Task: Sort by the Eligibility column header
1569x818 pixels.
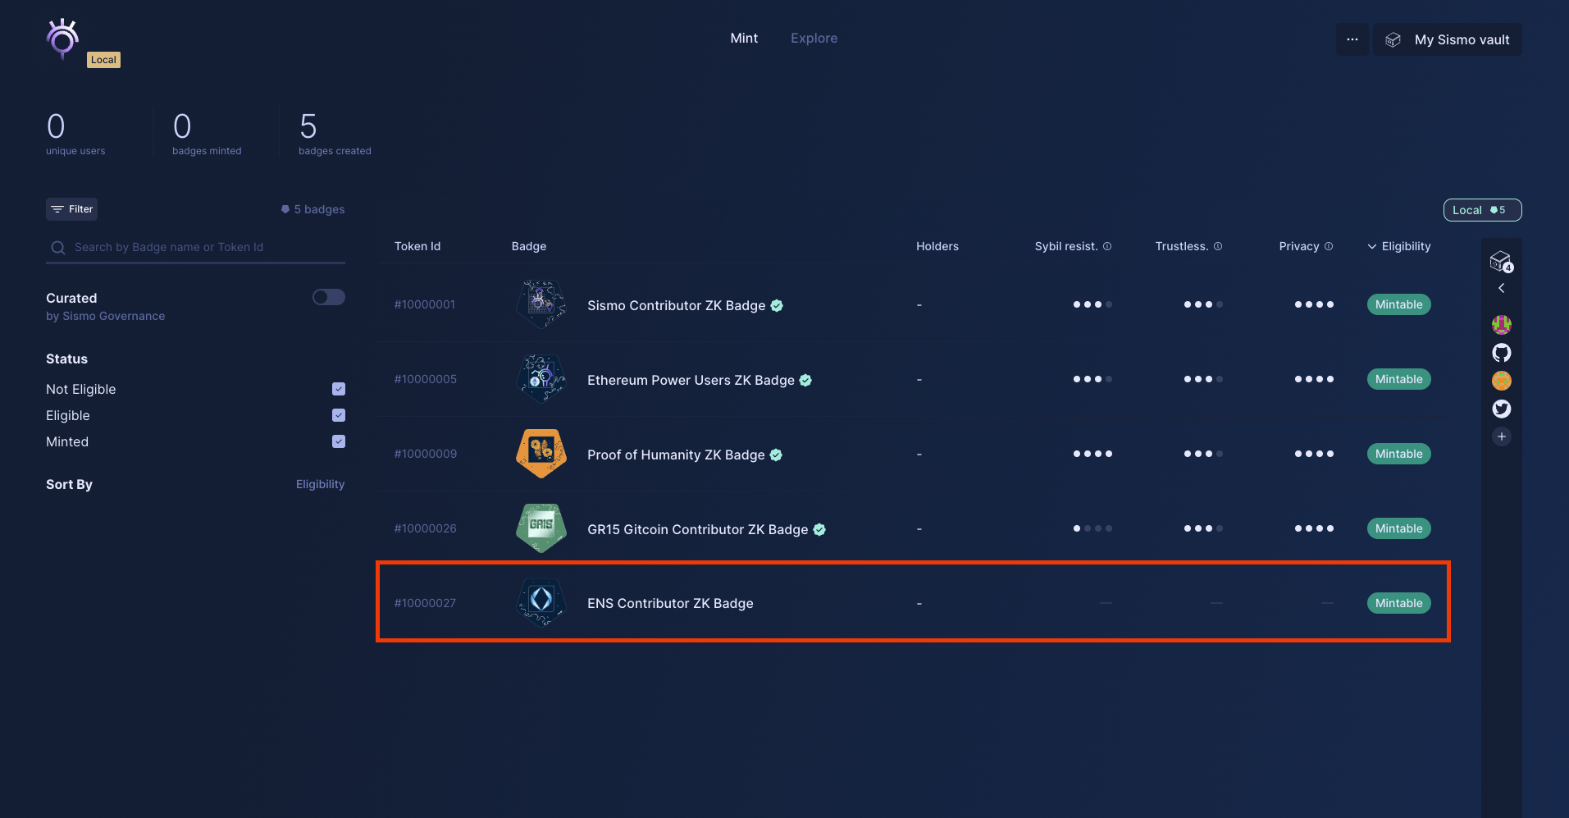Action: click(1398, 246)
